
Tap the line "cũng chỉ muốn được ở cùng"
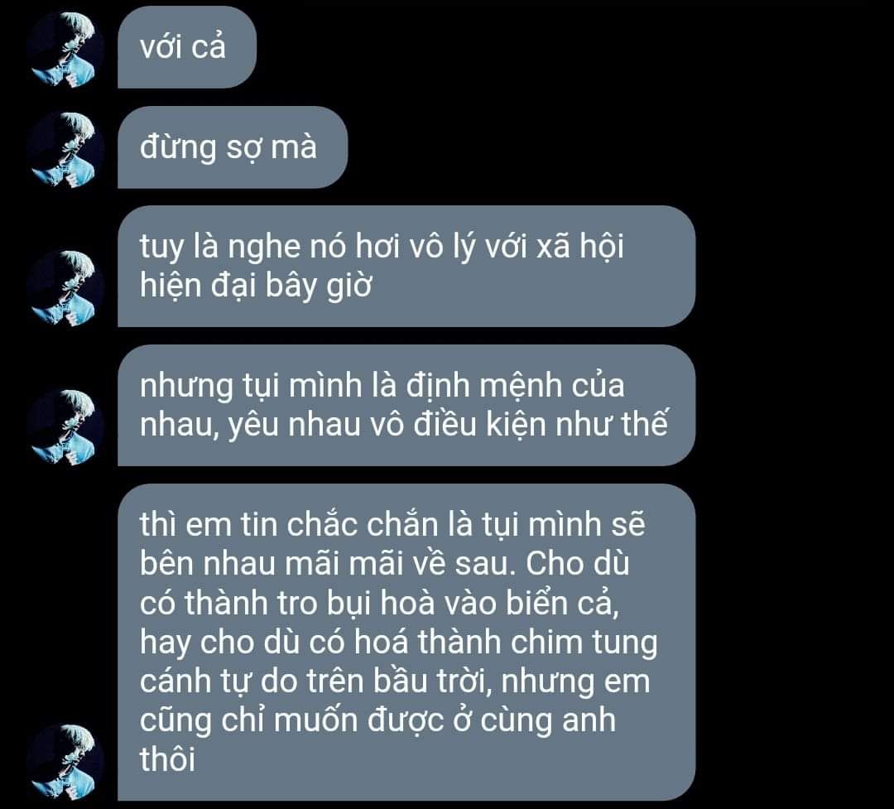(x=347, y=720)
